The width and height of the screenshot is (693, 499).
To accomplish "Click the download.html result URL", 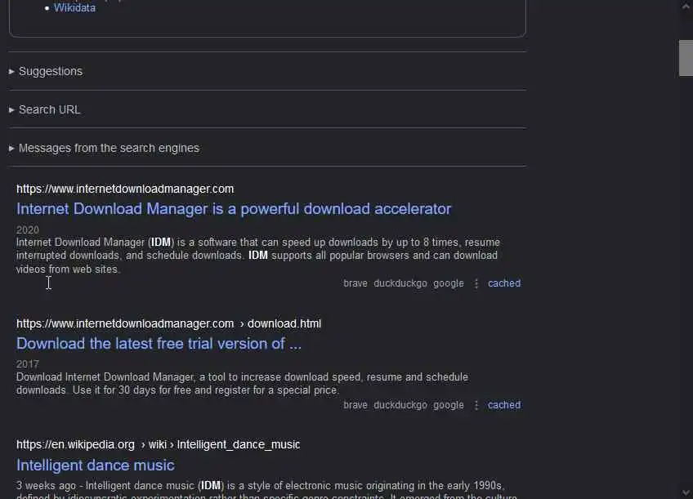I will (x=169, y=323).
